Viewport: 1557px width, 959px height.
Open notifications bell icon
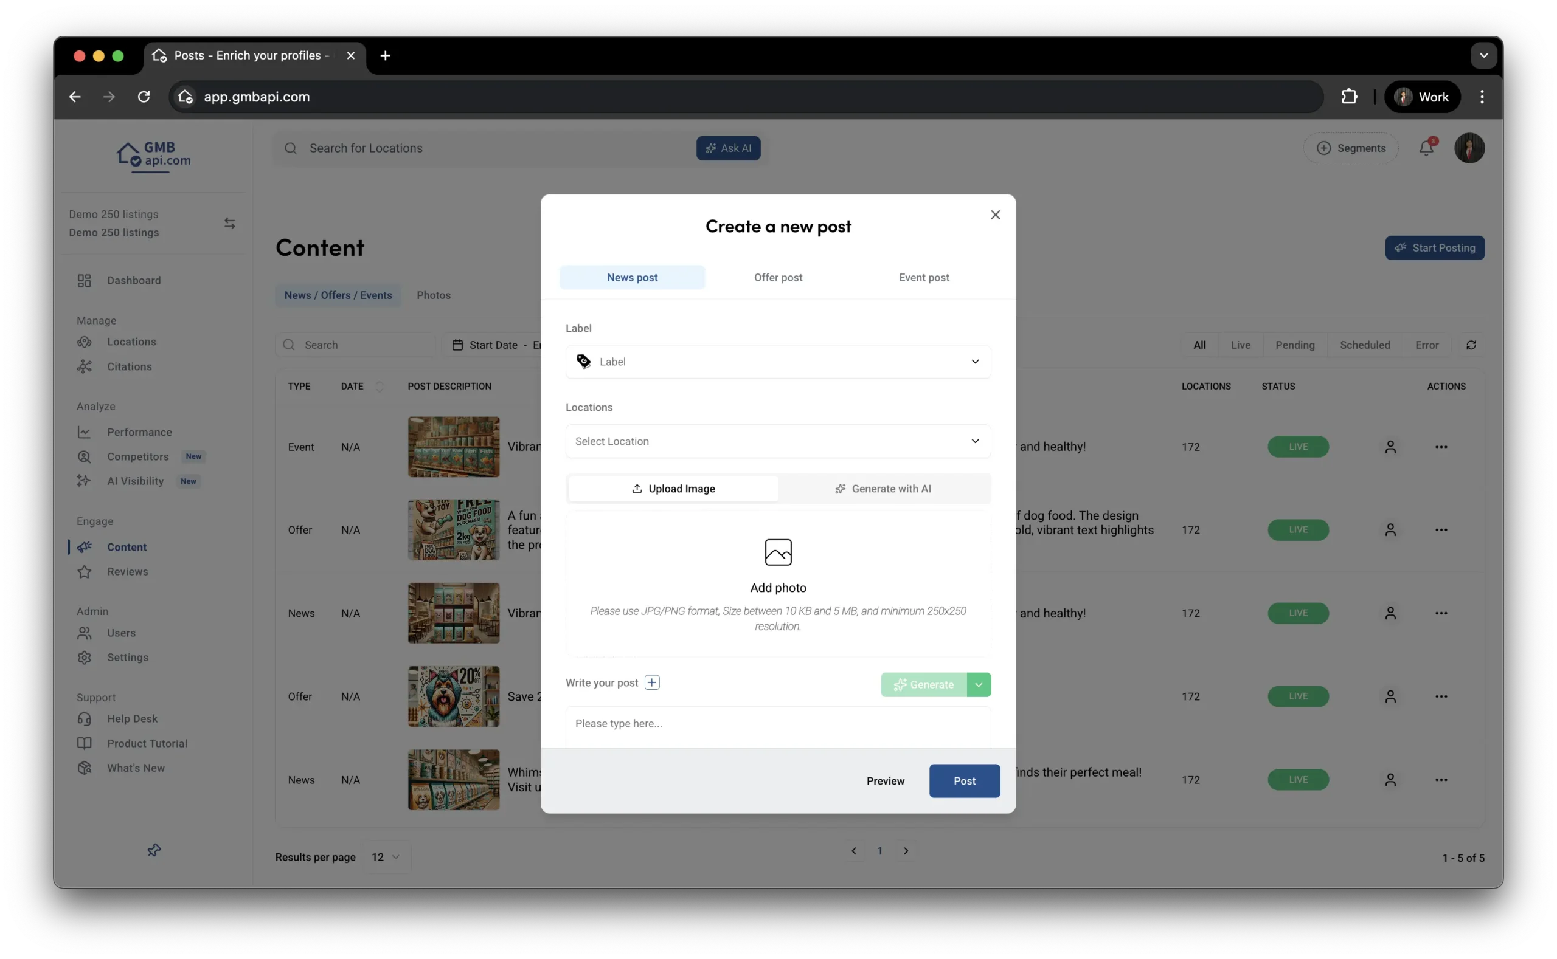1426,148
